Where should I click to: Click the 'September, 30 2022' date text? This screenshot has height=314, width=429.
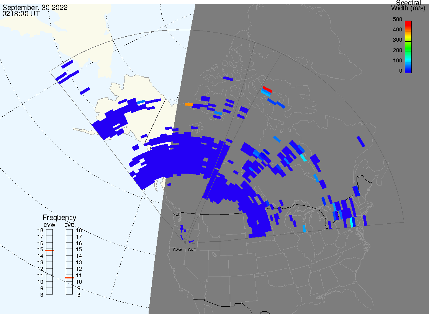35,8
